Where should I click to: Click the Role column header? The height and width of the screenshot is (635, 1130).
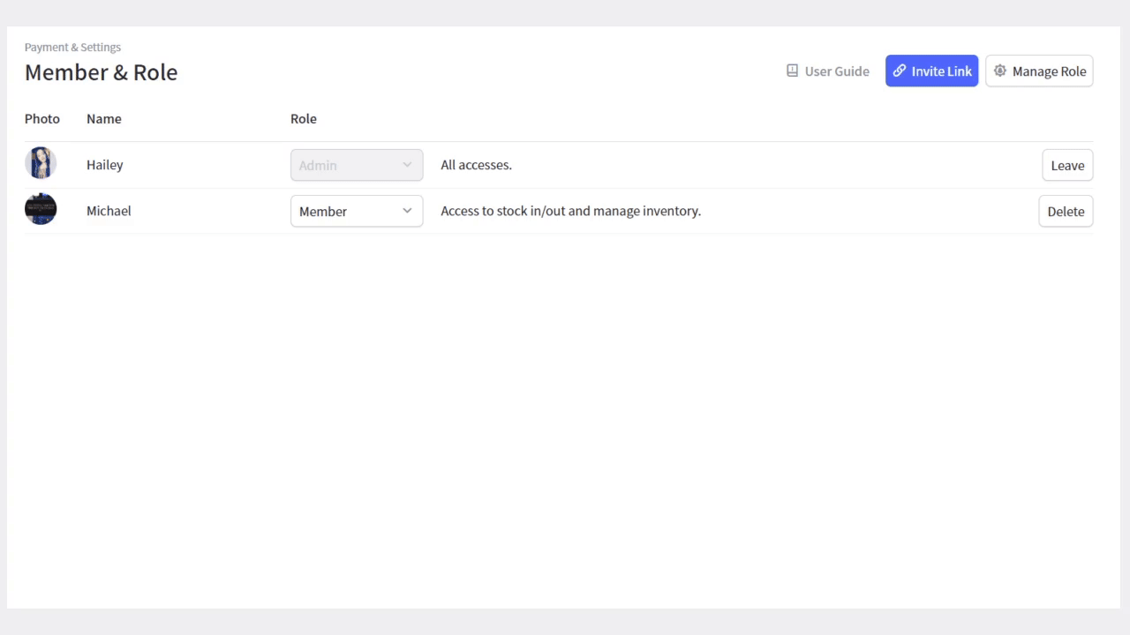click(x=303, y=118)
